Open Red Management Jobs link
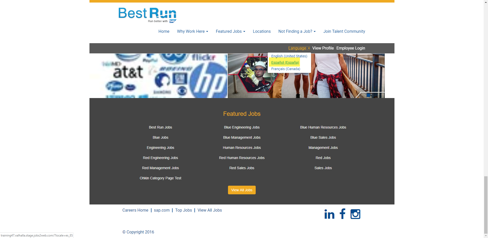This screenshot has width=488, height=238. tap(160, 168)
